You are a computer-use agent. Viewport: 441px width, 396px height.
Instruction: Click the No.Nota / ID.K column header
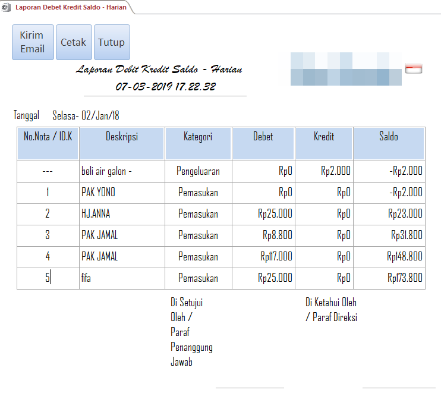[x=48, y=137]
